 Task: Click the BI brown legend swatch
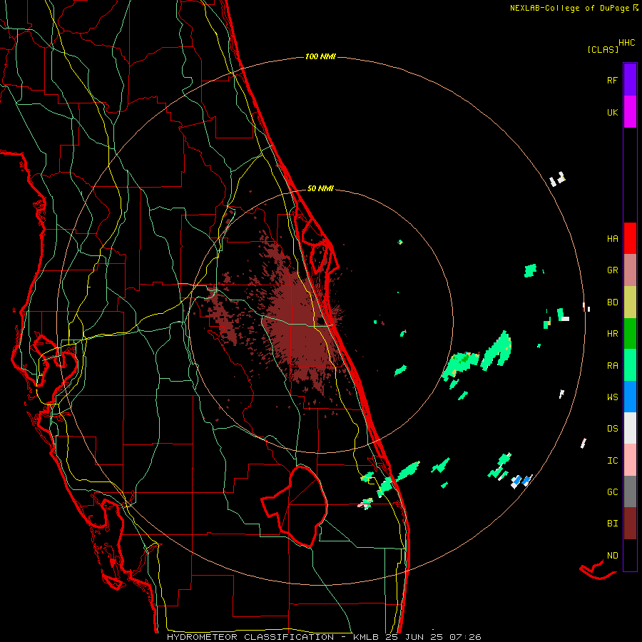630,524
